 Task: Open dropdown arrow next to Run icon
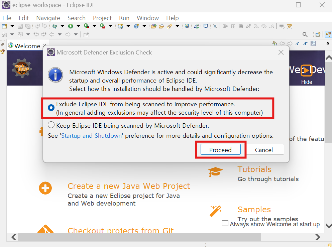[x=78, y=26]
